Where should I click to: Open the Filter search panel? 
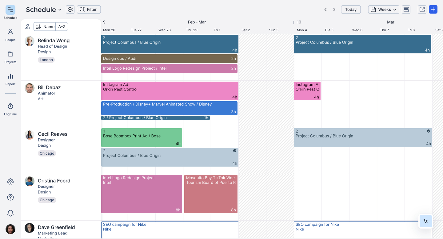point(89,9)
